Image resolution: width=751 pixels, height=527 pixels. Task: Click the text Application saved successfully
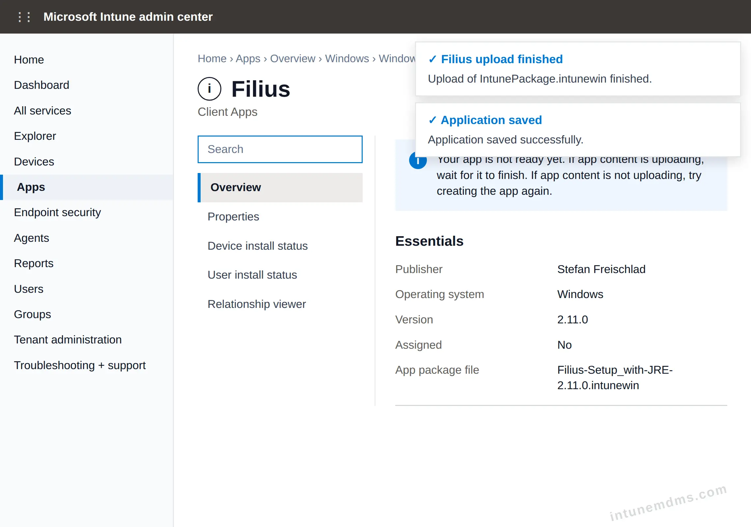[x=506, y=140]
